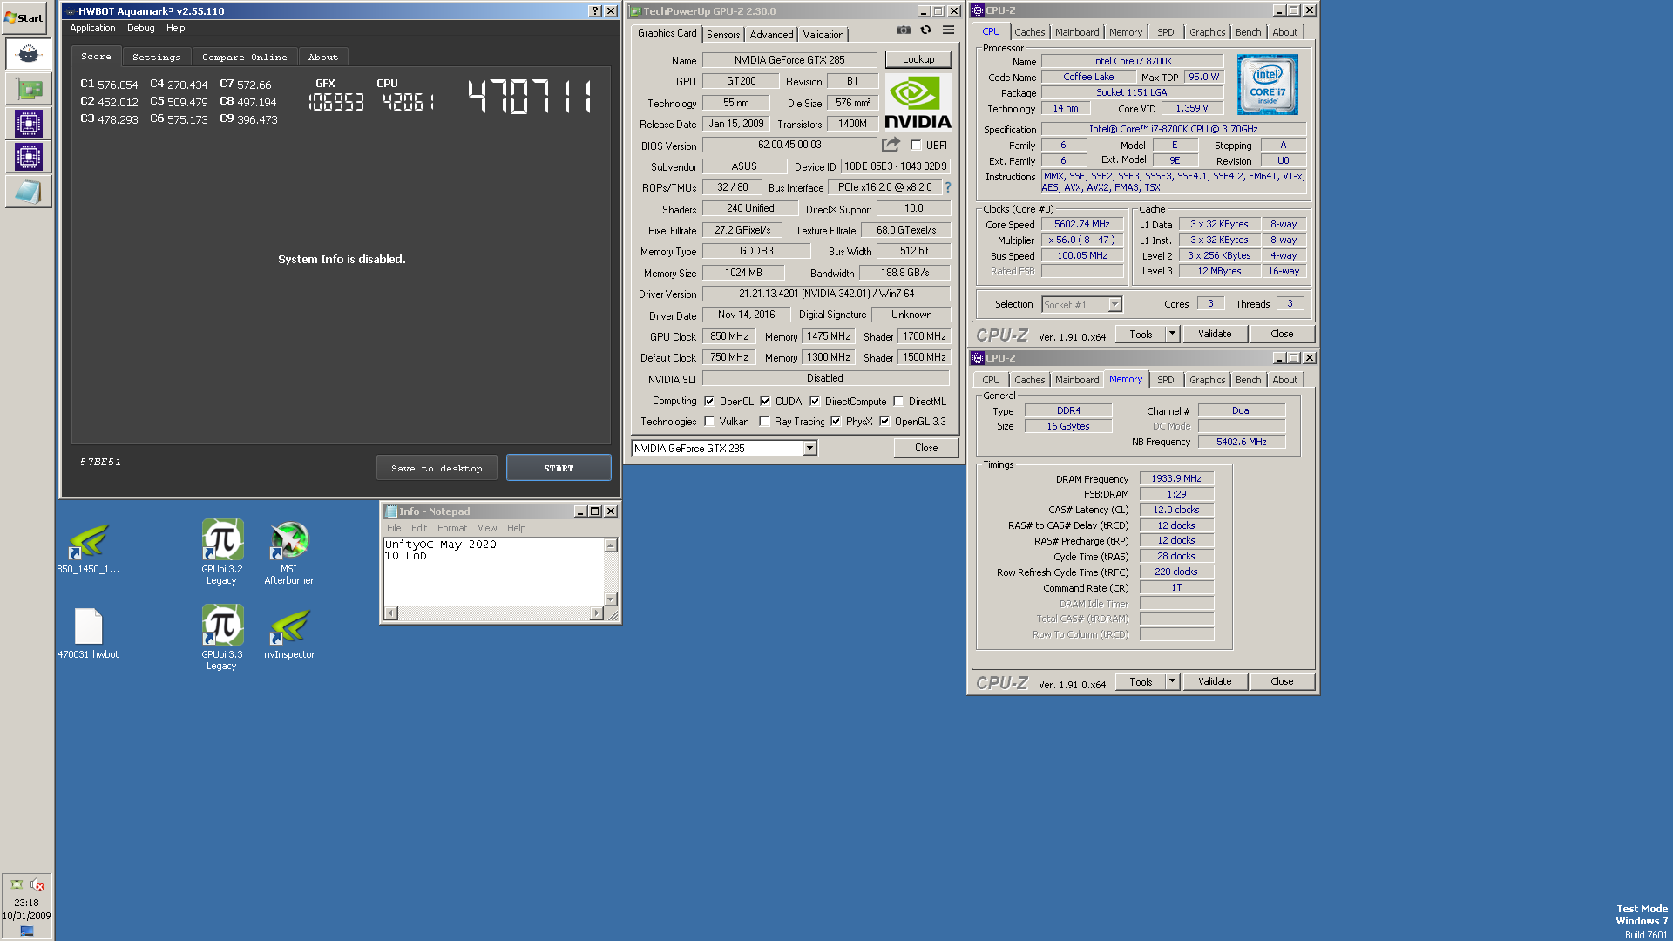Toggle the OpenCL checkbox
The image size is (1673, 941).
[x=709, y=402]
